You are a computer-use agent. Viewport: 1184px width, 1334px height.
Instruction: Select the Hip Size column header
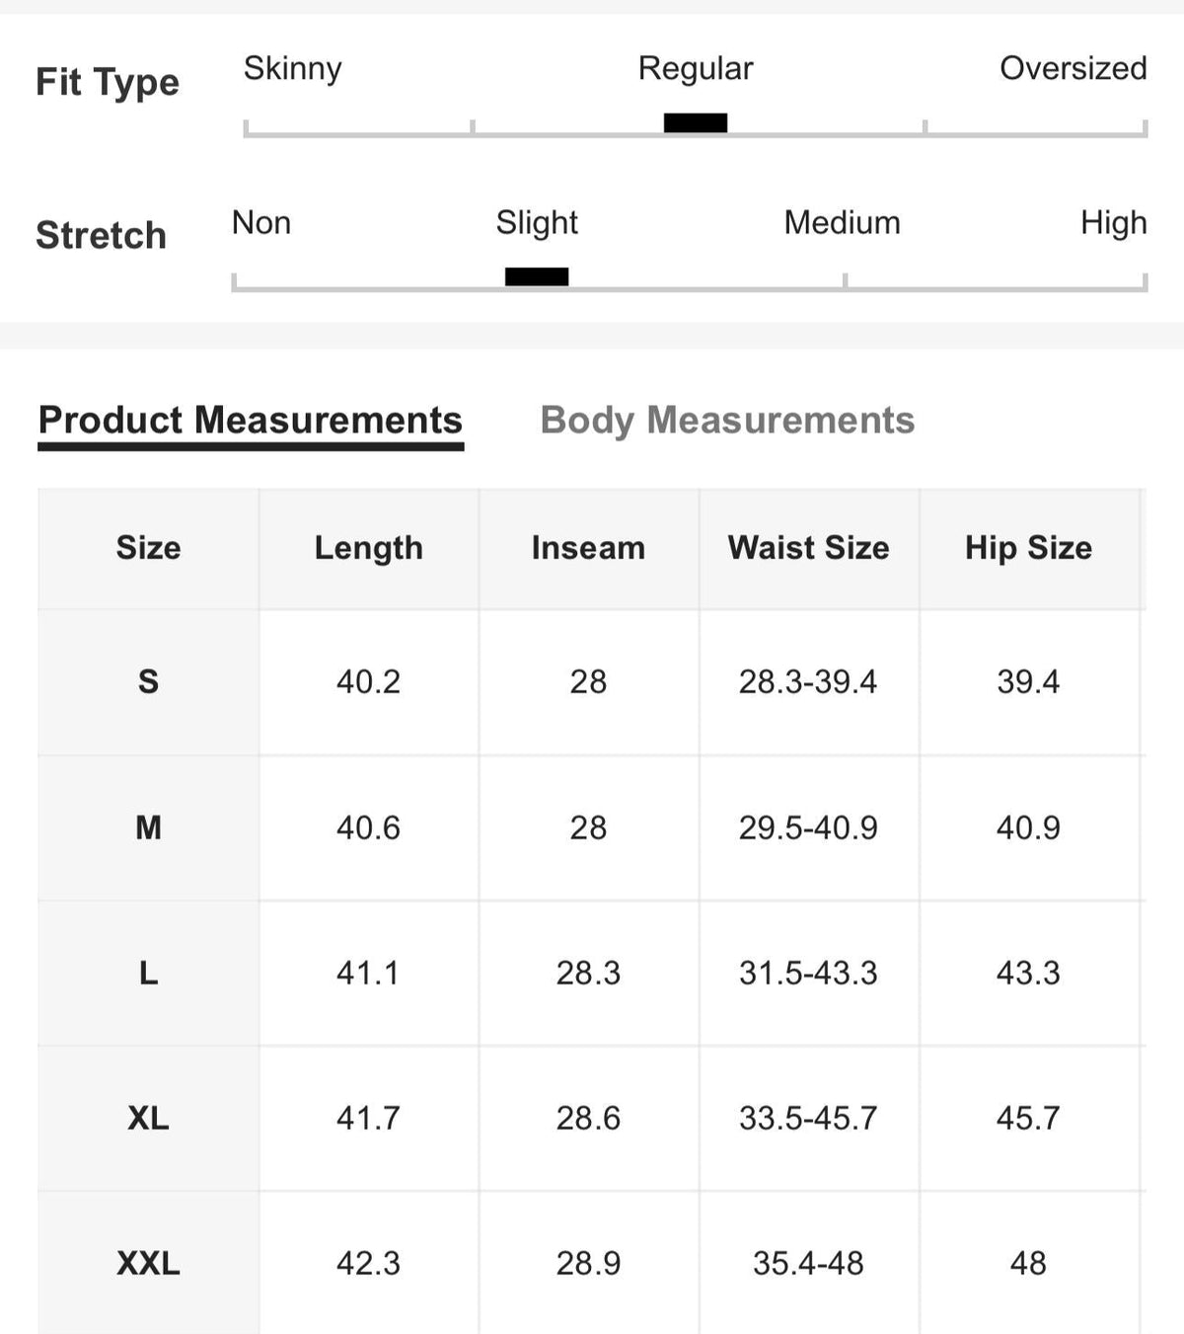1029,548
